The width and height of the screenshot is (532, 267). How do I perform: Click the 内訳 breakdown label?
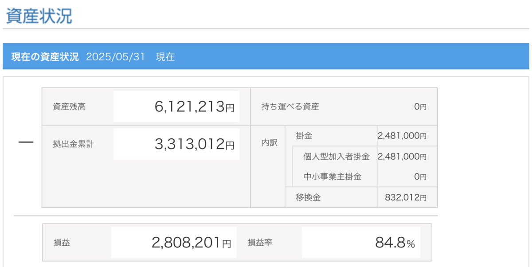269,143
